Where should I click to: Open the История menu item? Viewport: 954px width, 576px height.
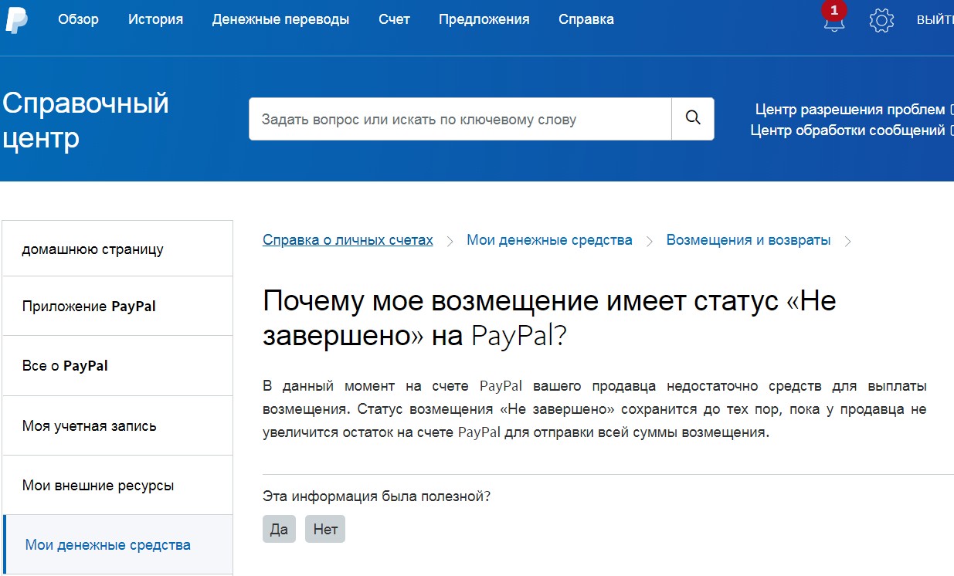pyautogui.click(x=155, y=19)
